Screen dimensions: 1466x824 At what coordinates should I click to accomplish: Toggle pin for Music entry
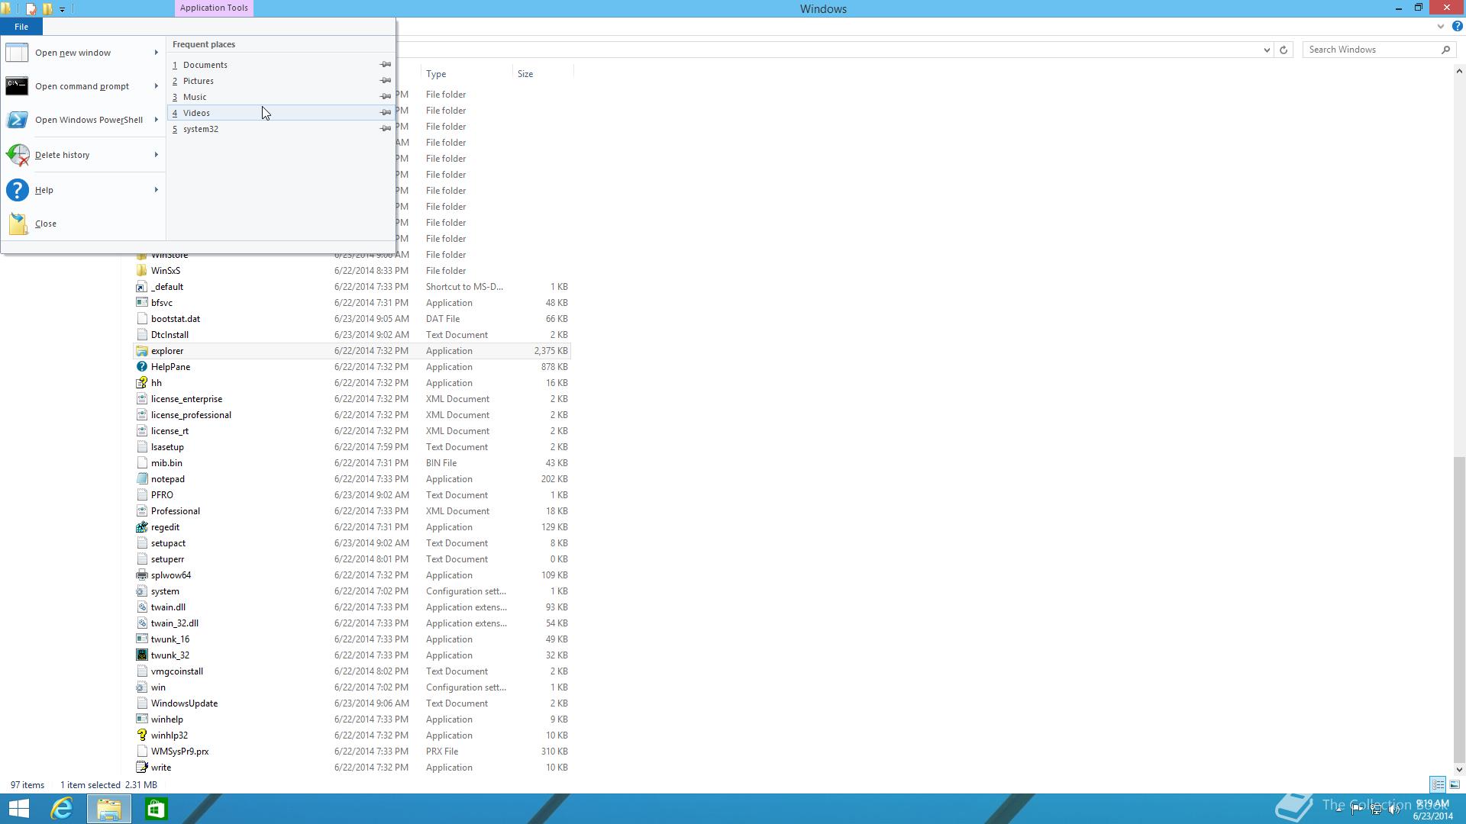386,97
